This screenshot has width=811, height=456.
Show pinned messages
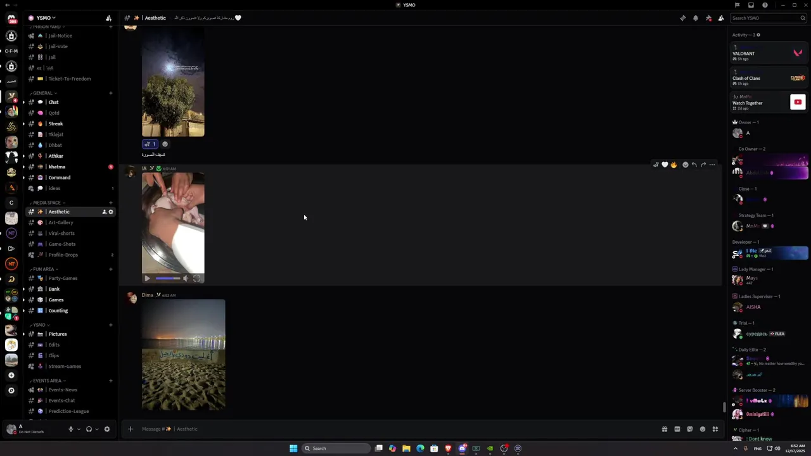(708, 18)
